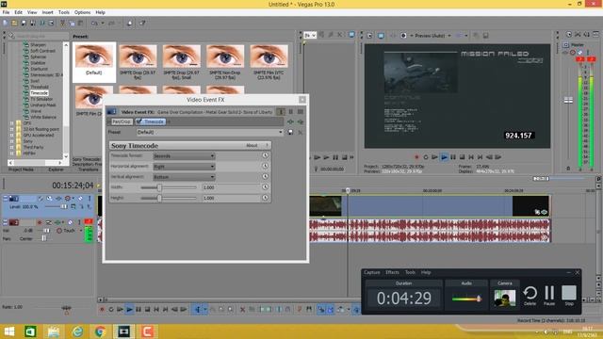Click the Height slider in Sony Timecode
Viewport: 603px width, 339px height.
pyautogui.click(x=169, y=198)
